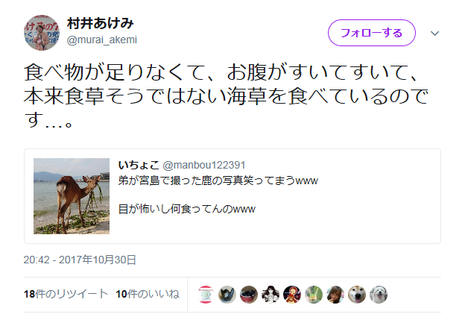Expand the tweet options chevron menu
465x320 pixels.
434,34
